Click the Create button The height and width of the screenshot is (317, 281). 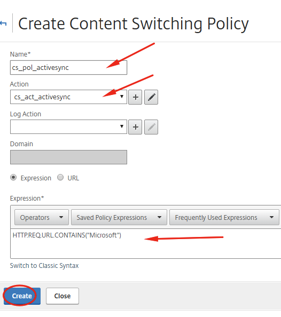(x=22, y=296)
